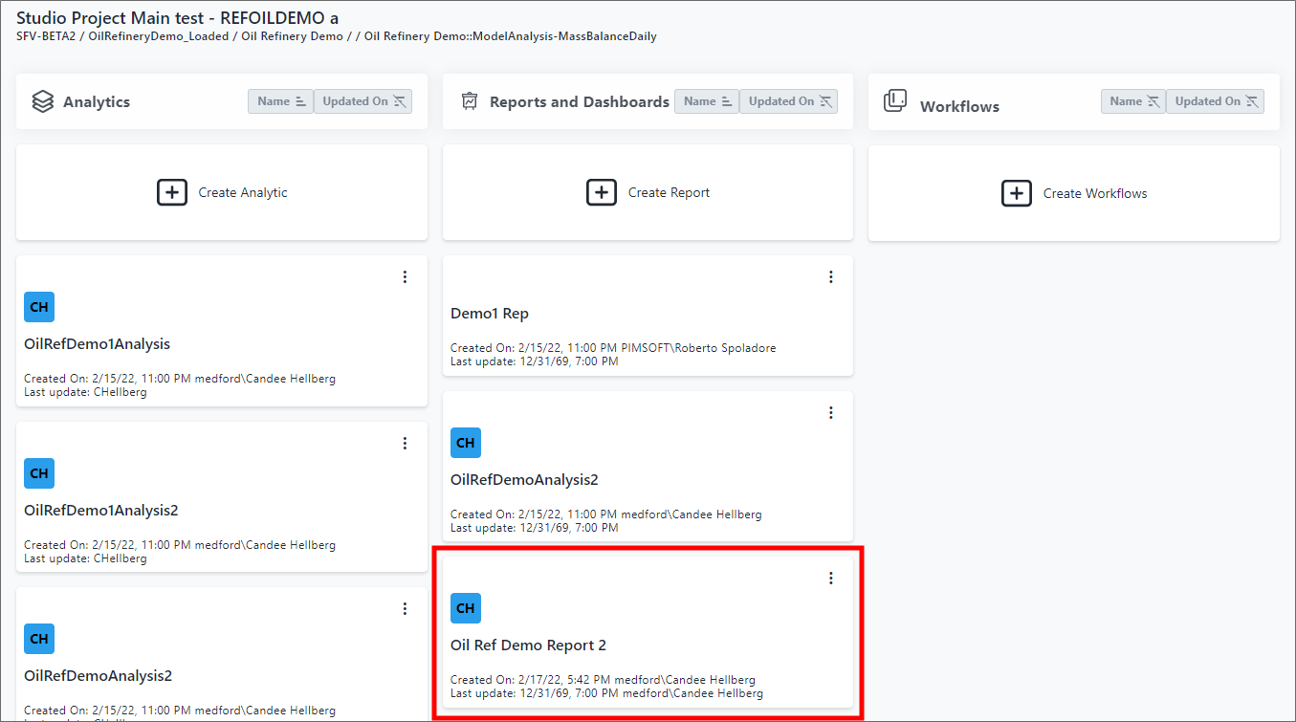Sort Workflows by Updated On
This screenshot has height=722, width=1296.
[x=1216, y=101]
